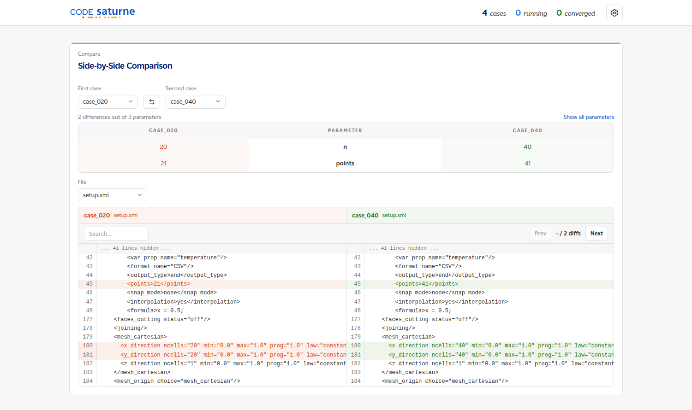Screen dimensions: 692x410
Task: Click left mesh_origin choice line
Action: tap(212, 381)
